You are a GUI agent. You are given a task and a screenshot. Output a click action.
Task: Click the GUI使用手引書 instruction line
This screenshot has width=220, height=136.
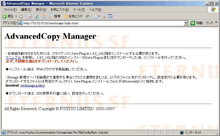click(x=55, y=93)
